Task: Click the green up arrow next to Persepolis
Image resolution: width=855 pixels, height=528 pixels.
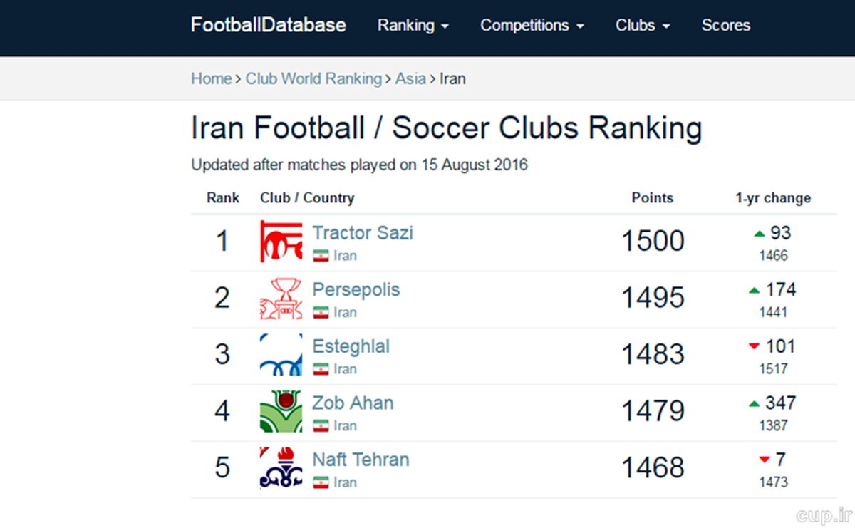Action: tap(754, 289)
